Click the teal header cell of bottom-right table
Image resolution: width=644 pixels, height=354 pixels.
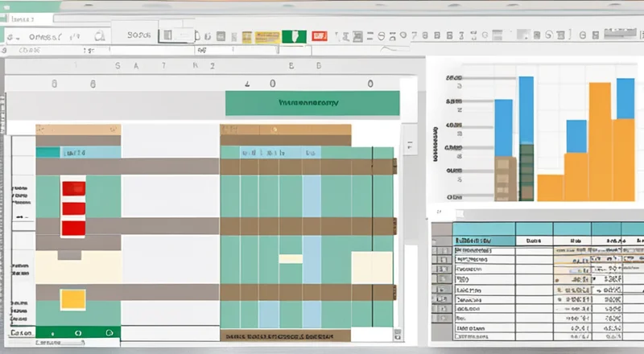[473, 240]
